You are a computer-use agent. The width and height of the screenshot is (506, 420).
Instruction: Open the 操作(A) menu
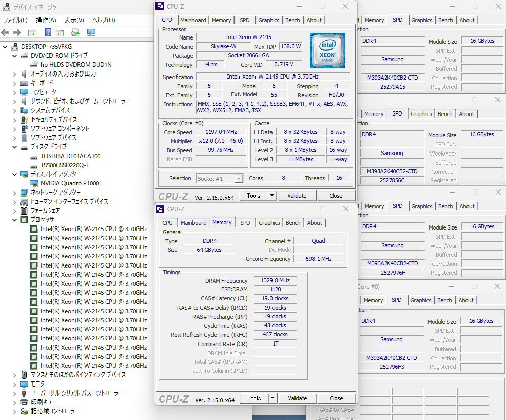pyautogui.click(x=46, y=20)
